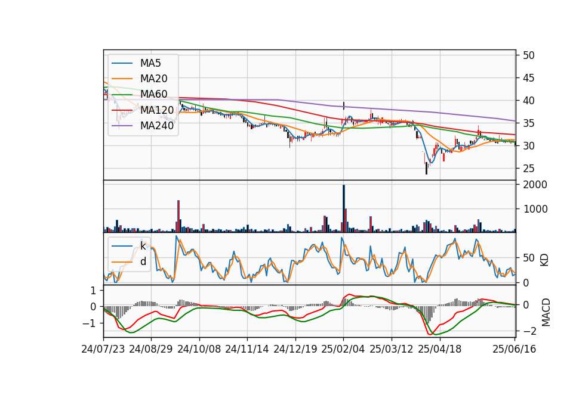Click the k legend entry in KD panel
The width and height of the screenshot is (573, 411).
tap(143, 246)
